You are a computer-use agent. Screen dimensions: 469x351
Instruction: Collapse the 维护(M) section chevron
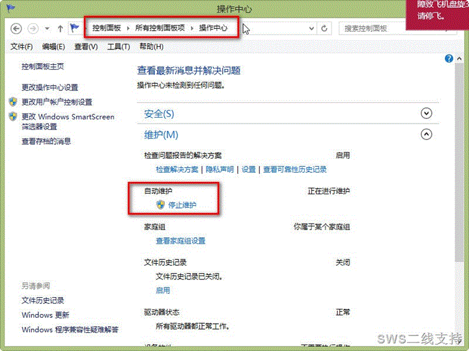[427, 135]
